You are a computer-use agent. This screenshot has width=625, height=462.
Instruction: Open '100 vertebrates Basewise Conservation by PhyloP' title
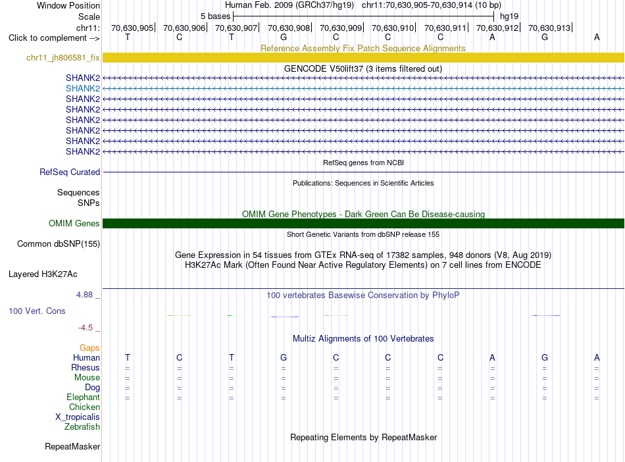point(363,295)
